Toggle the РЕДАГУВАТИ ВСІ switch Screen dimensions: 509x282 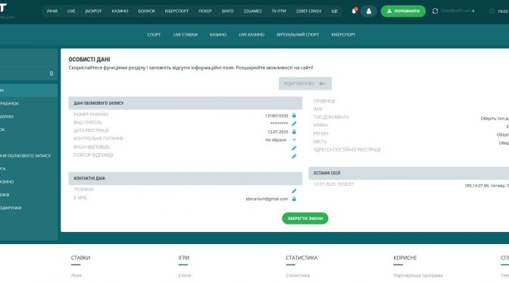pos(322,83)
